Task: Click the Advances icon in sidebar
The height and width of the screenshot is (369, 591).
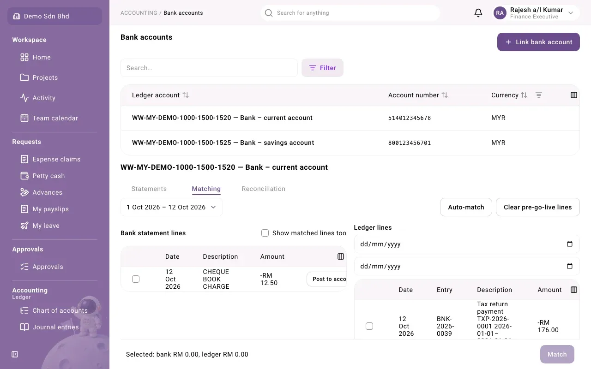Action: (x=24, y=192)
